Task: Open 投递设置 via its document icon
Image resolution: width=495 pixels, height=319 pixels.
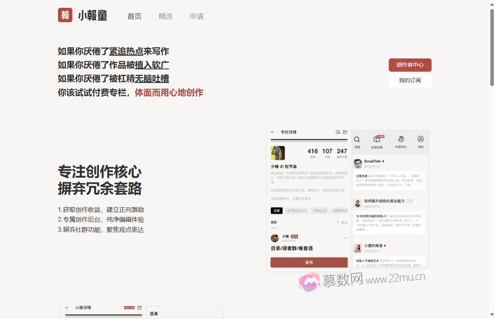Action: (377, 139)
